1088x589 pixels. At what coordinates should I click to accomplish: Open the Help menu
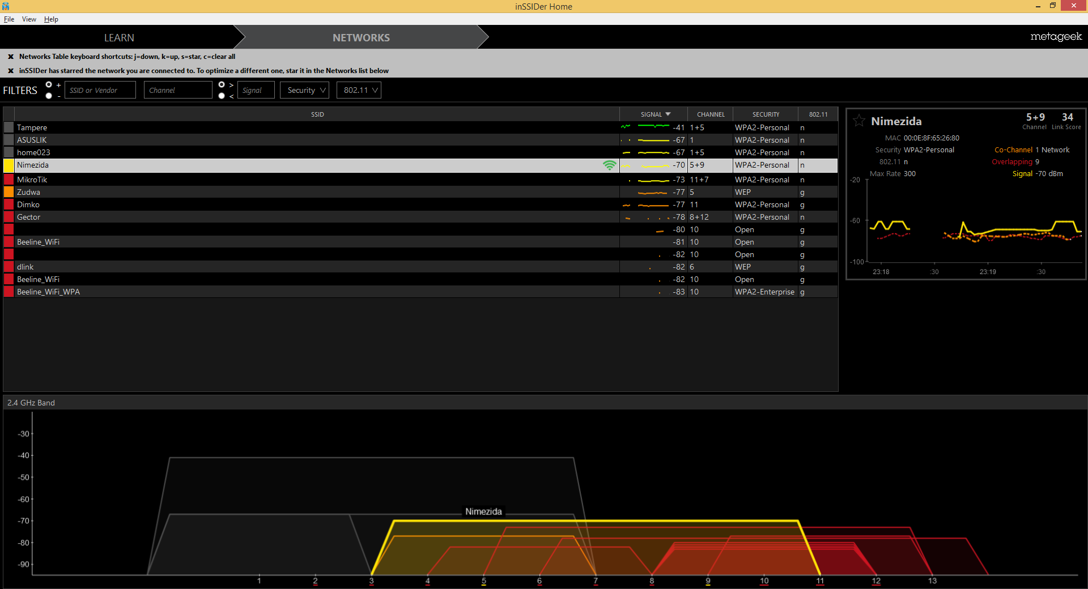pyautogui.click(x=51, y=19)
